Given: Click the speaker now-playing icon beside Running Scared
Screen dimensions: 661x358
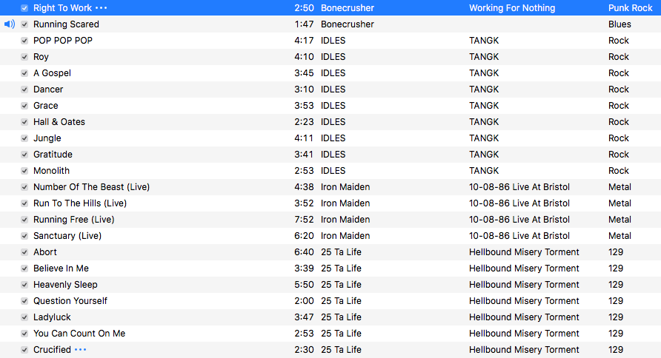Looking at the screenshot, I should click(x=10, y=24).
